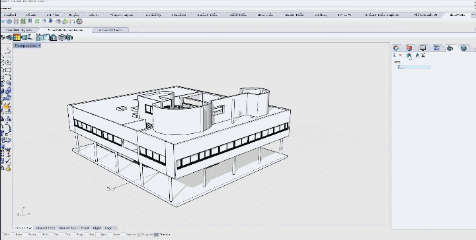Click the house-shaped icon in VisualARQ Documentation toolbar

click(x=54, y=38)
